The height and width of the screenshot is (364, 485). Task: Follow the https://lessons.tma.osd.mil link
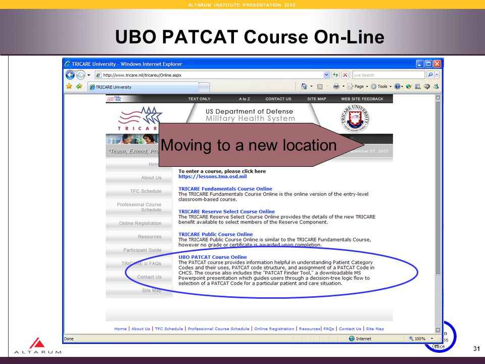tap(213, 176)
